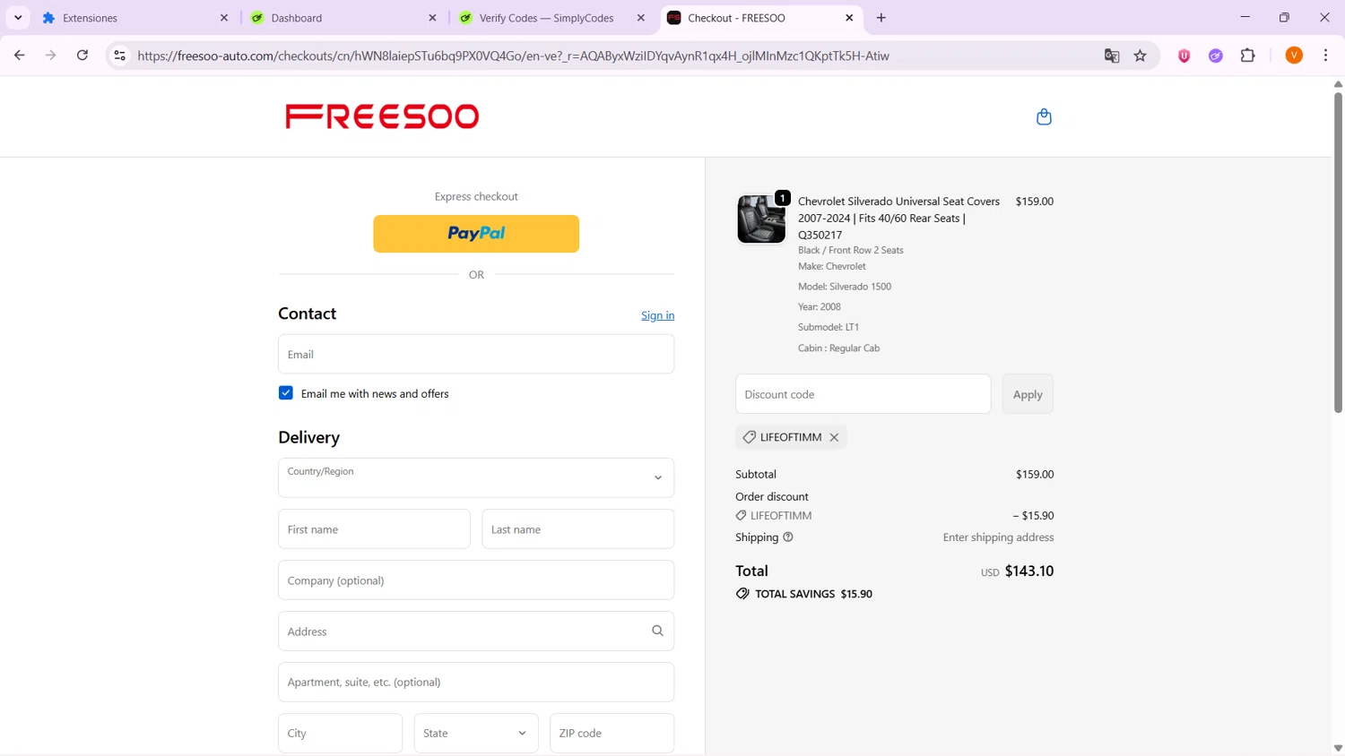The image size is (1345, 756).
Task: Open the State dropdown
Action: pos(476,733)
